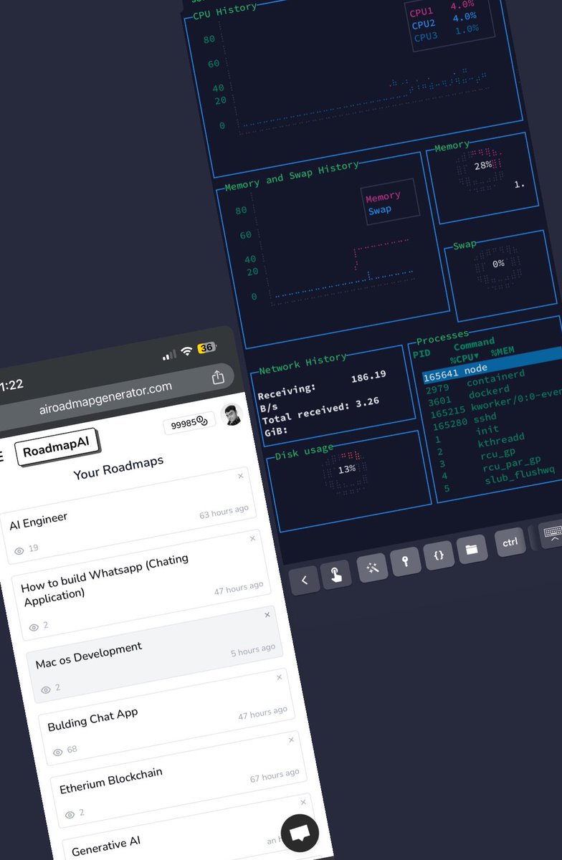
Task: Tap the curly braces icon
Action: pyautogui.click(x=439, y=555)
